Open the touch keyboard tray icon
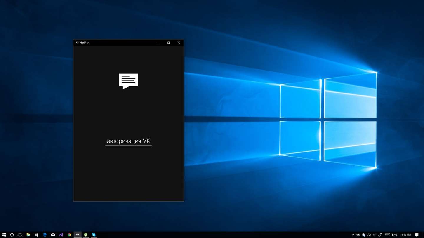The width and height of the screenshot is (424, 238). click(x=387, y=235)
